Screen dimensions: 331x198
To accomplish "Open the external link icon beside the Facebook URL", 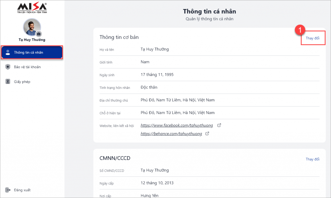I will (x=219, y=125).
